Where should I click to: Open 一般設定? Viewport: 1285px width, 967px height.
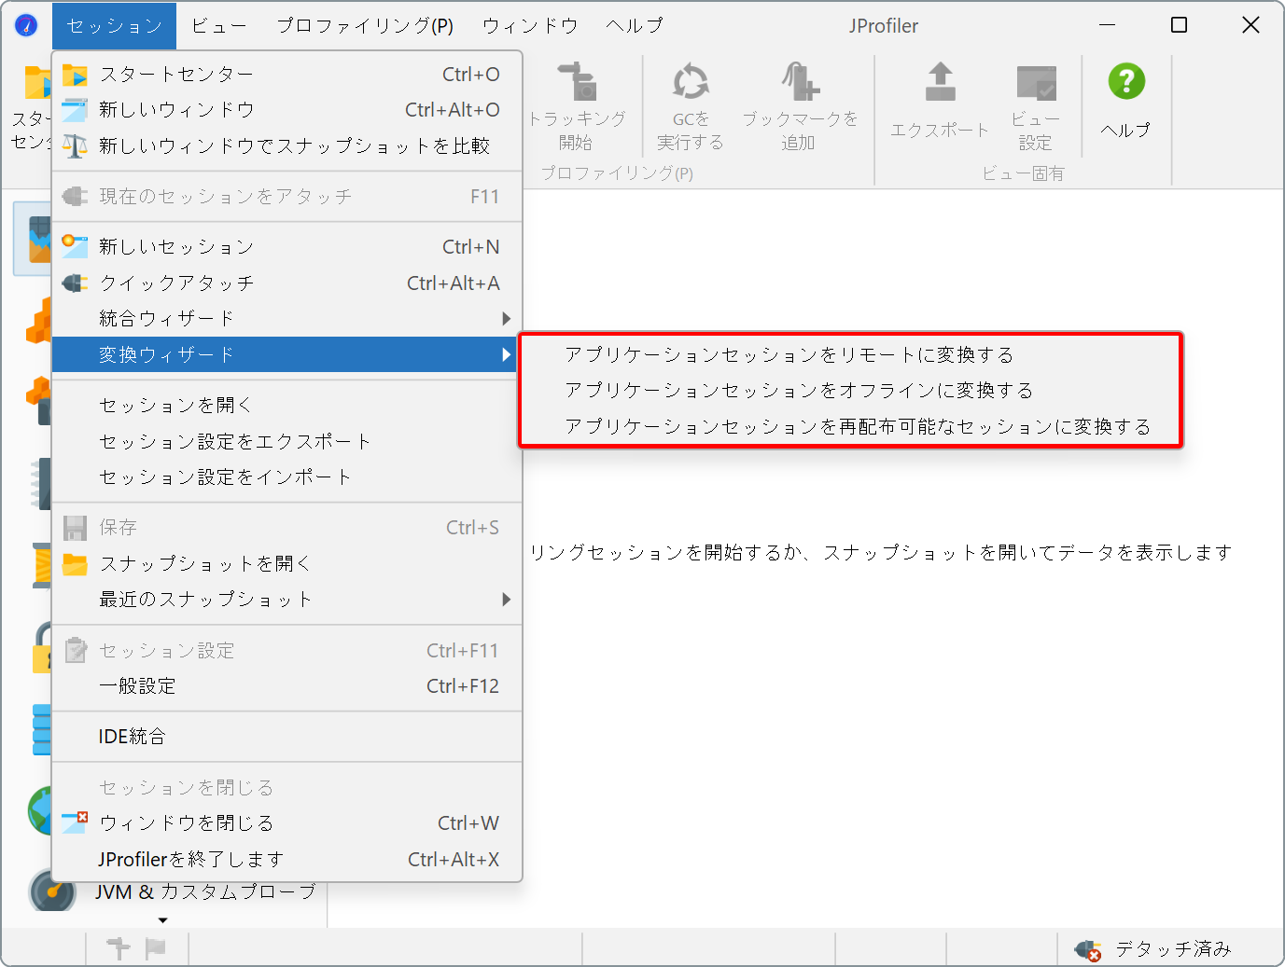pyautogui.click(x=286, y=685)
